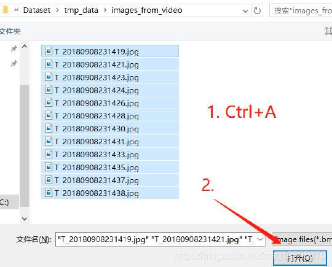
Task: Open the file name history dropdown
Action: pos(260,239)
